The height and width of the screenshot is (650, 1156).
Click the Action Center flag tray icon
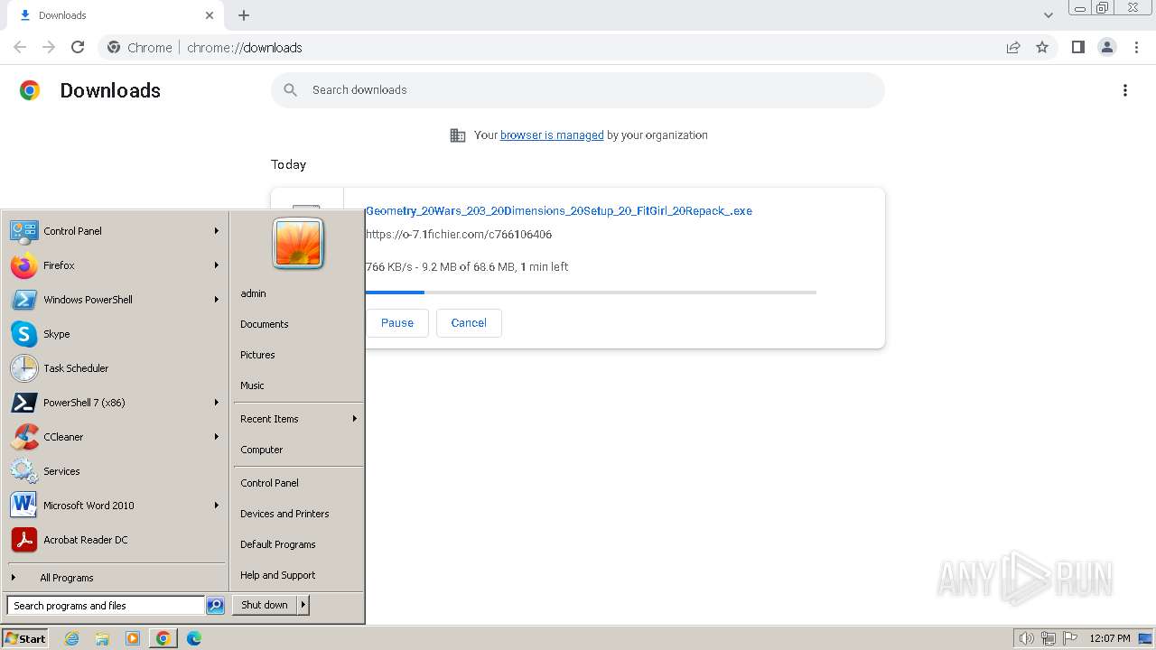click(1069, 638)
